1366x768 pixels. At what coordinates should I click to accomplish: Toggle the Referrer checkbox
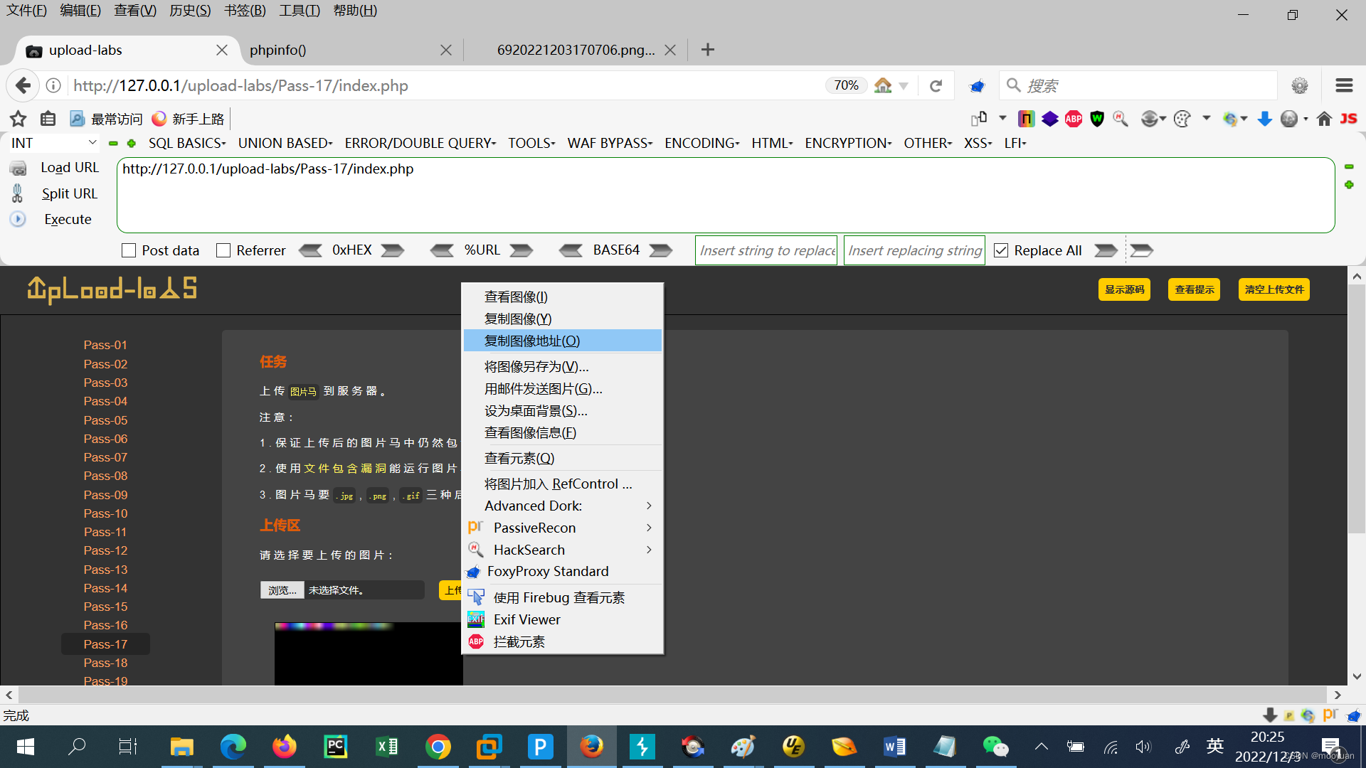tap(223, 250)
